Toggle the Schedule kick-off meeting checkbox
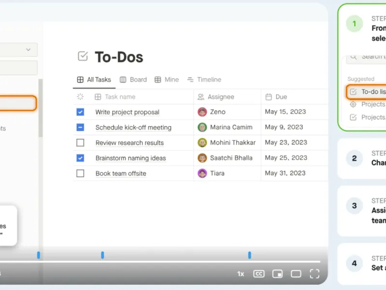This screenshot has width=386, height=290. pos(80,127)
